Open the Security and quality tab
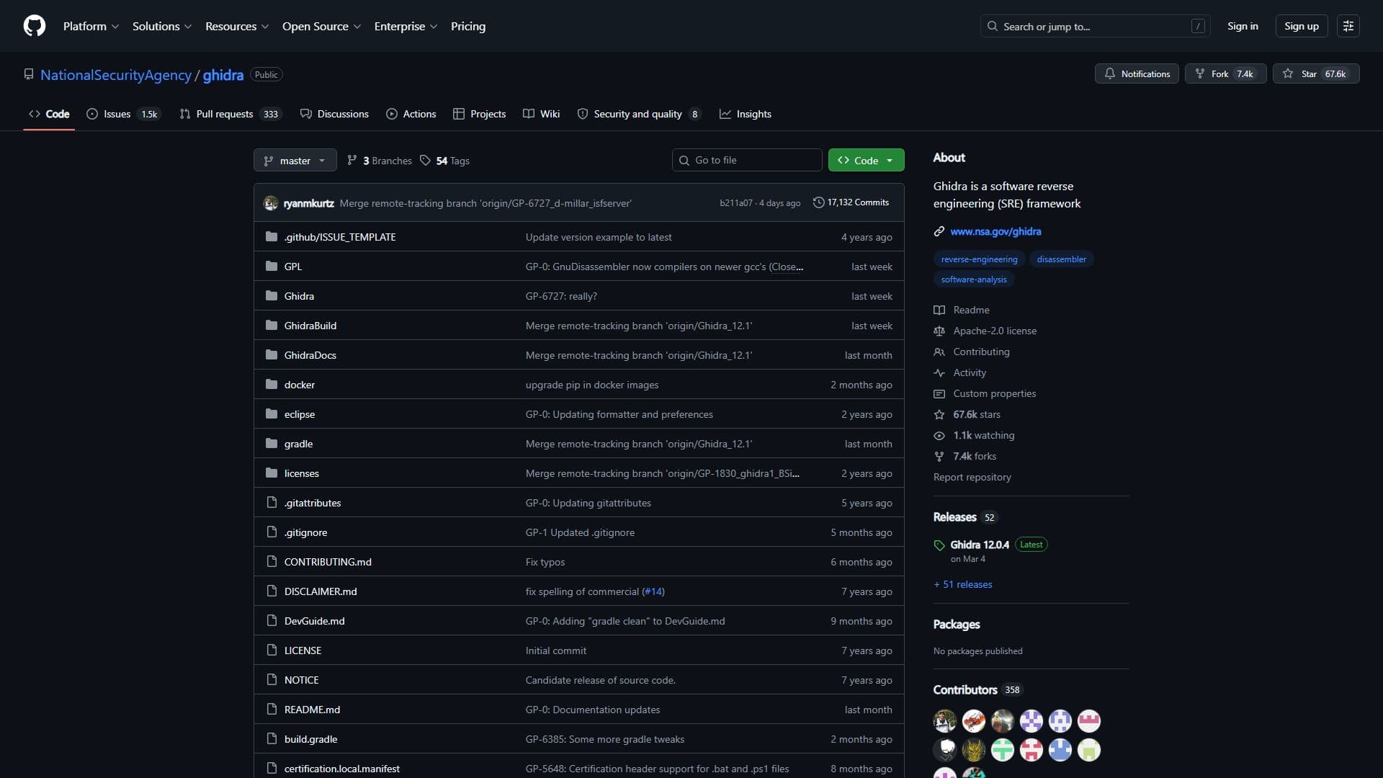This screenshot has height=778, width=1383. coord(640,114)
